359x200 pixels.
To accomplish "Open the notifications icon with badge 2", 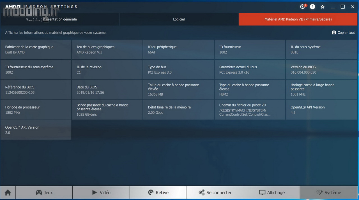I will coord(303,6).
